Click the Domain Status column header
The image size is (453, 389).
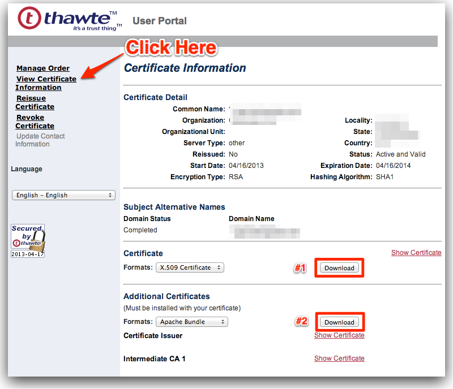[x=147, y=219]
